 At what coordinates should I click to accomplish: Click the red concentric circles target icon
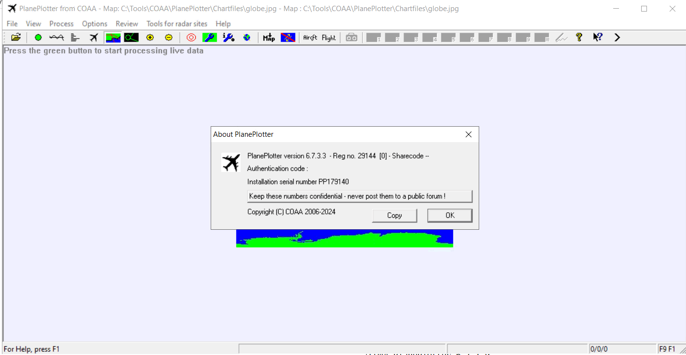(191, 38)
